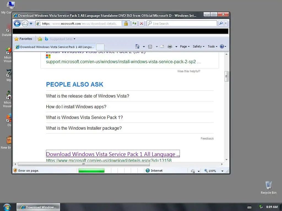The height and width of the screenshot is (211, 282).
Task: Expand the Print dropdown arrow
Action: tap(176, 47)
